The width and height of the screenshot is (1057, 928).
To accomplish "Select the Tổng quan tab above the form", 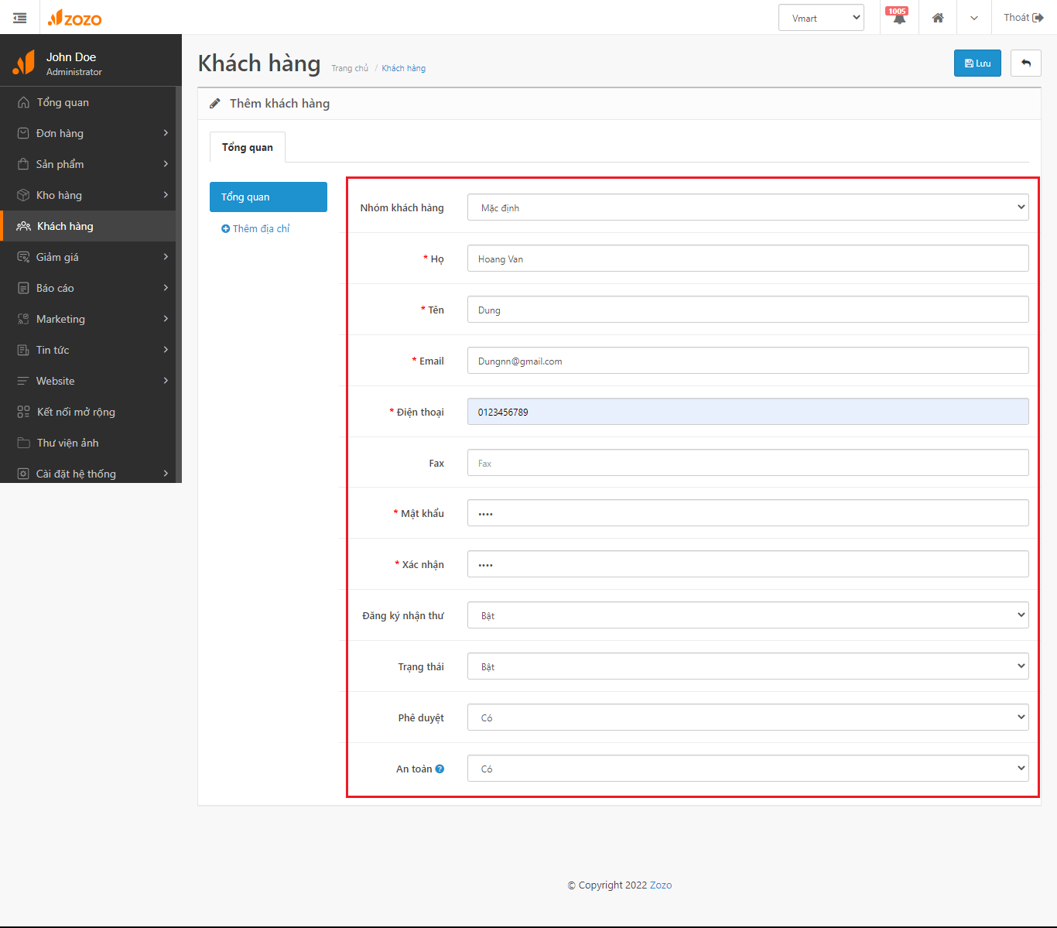I will tap(248, 147).
